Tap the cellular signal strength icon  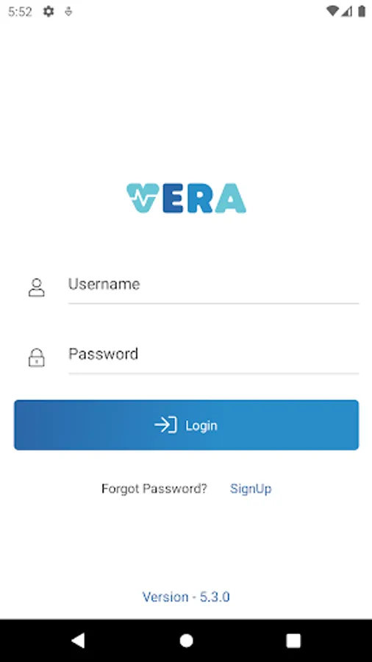coord(347,11)
